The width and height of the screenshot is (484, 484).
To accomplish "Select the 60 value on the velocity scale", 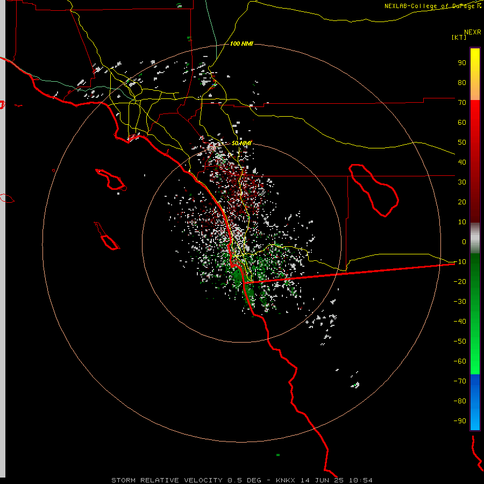I will (462, 122).
